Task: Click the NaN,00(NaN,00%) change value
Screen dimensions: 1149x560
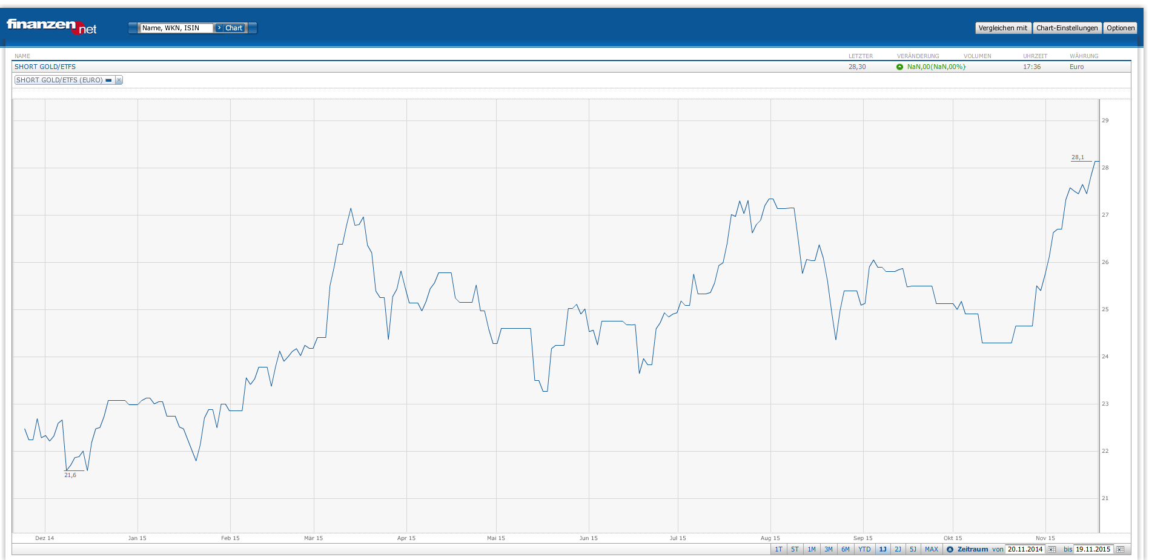Action: (936, 67)
